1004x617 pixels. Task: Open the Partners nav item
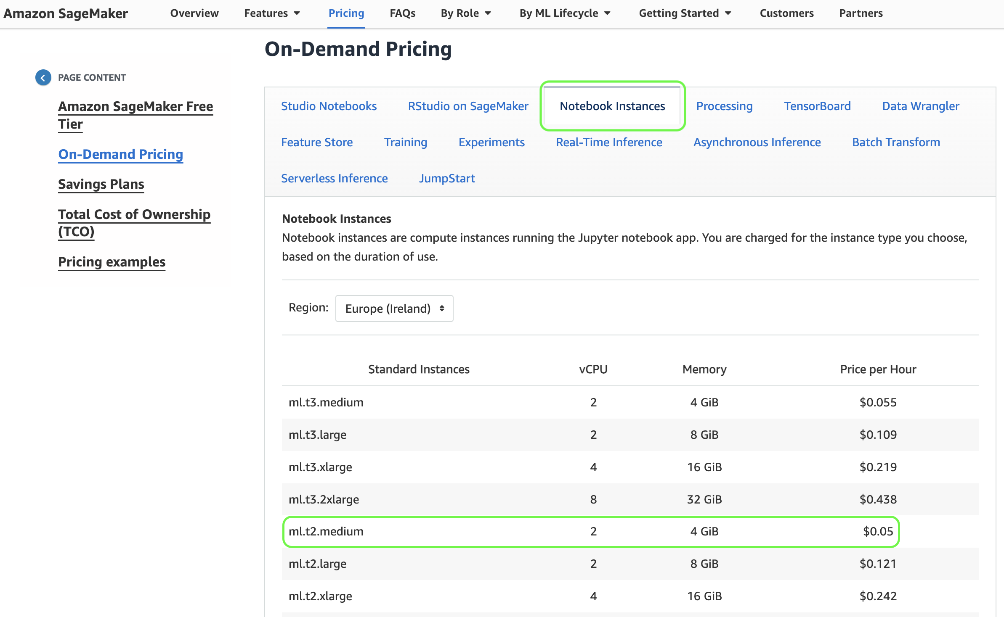[861, 13]
